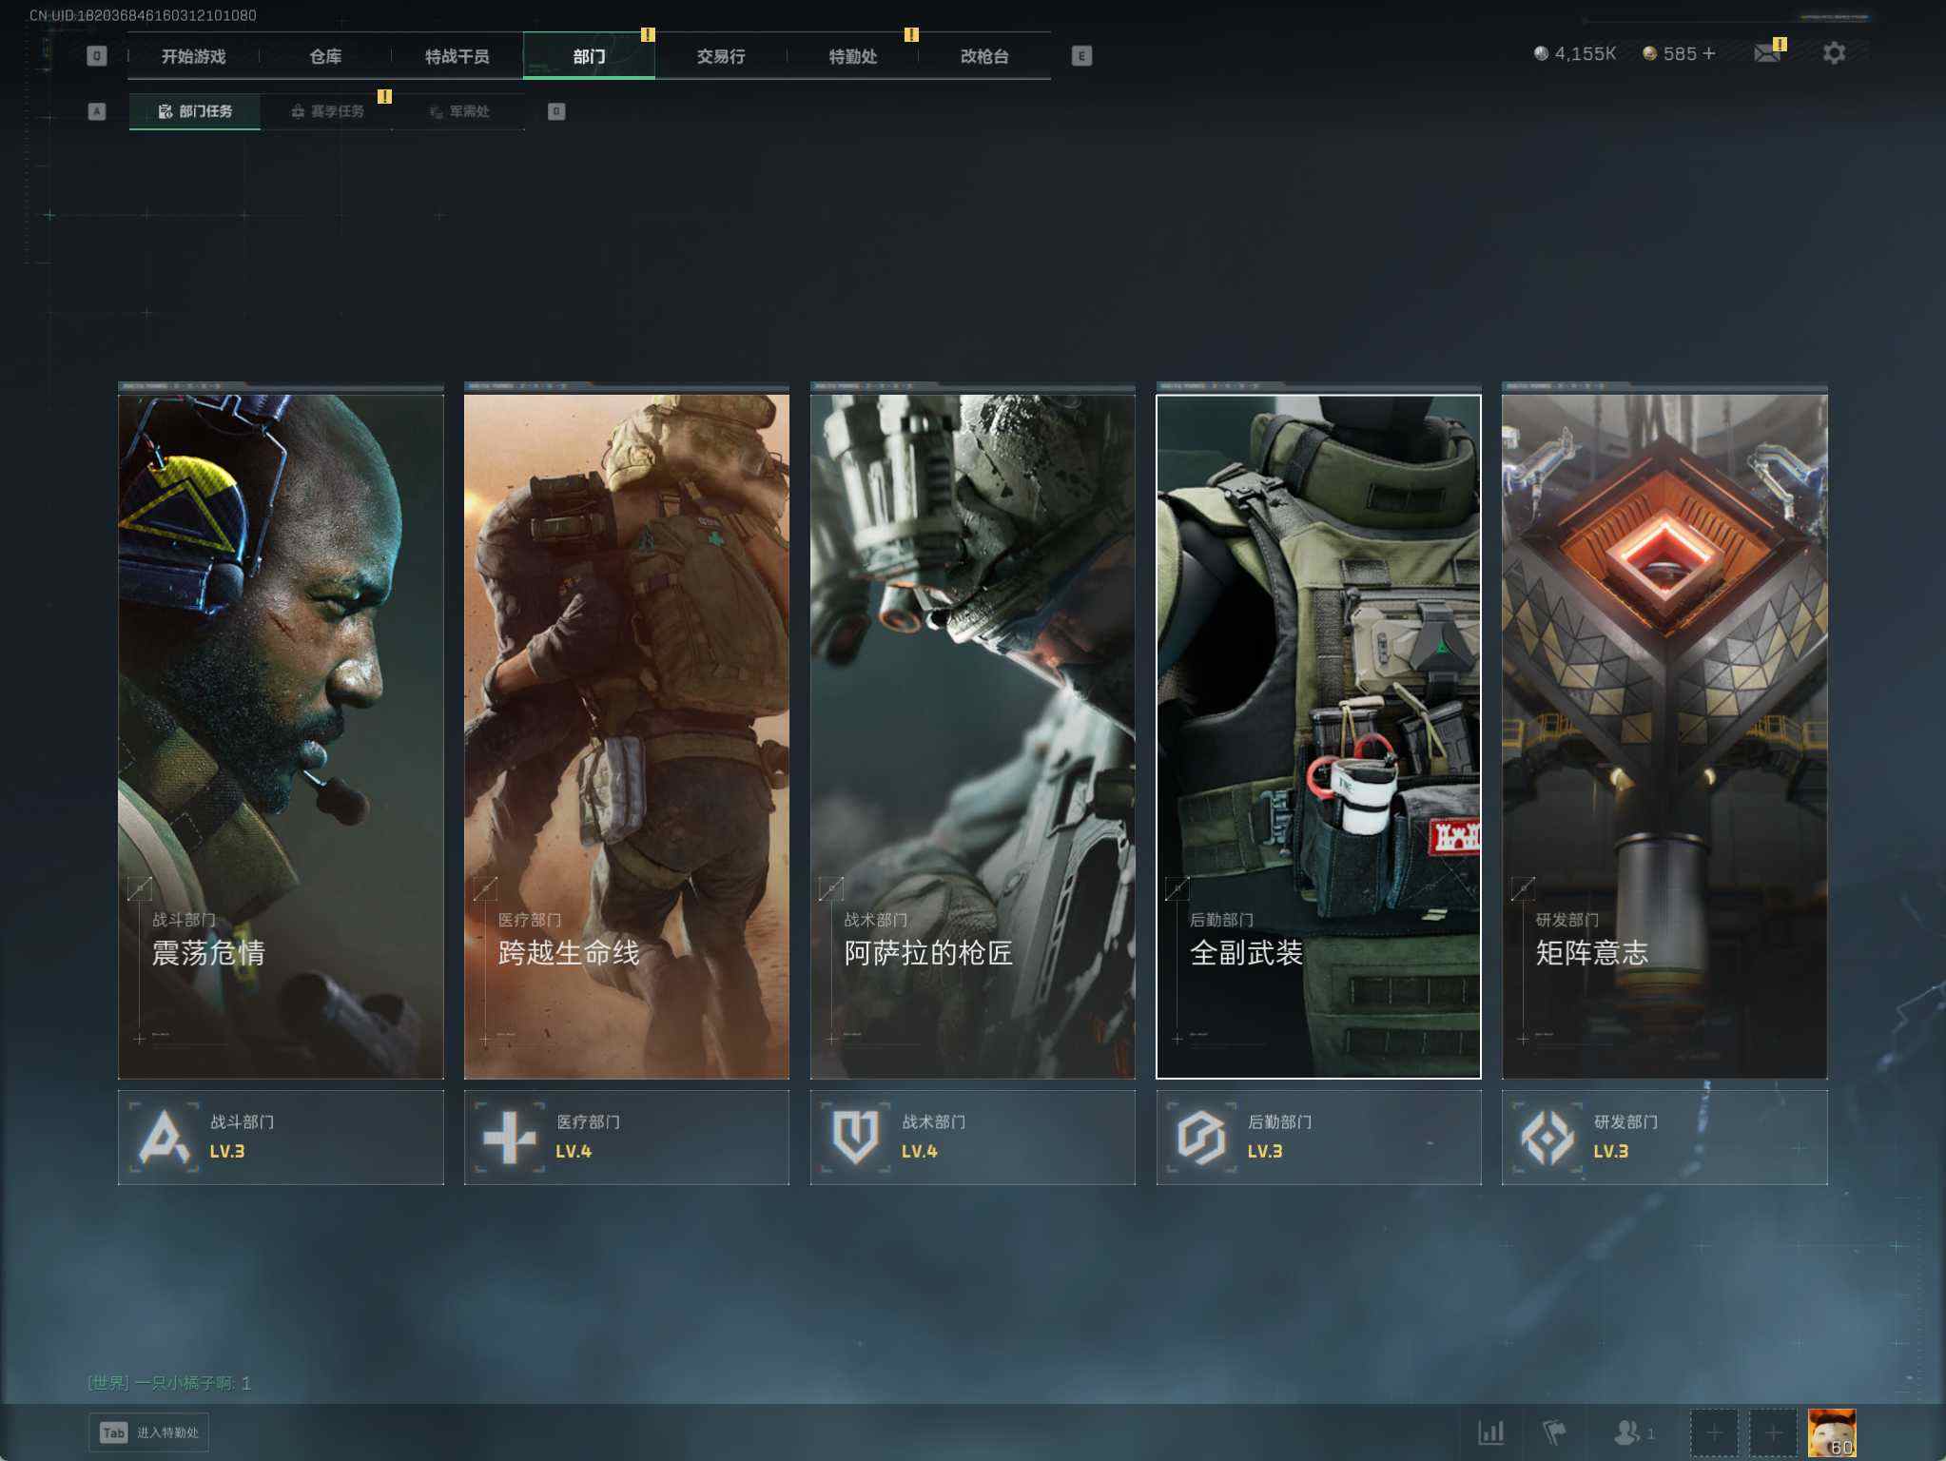1946x1461 pixels.
Task: Click the 战斗部门 LV.3 emblem icon
Action: (x=164, y=1137)
